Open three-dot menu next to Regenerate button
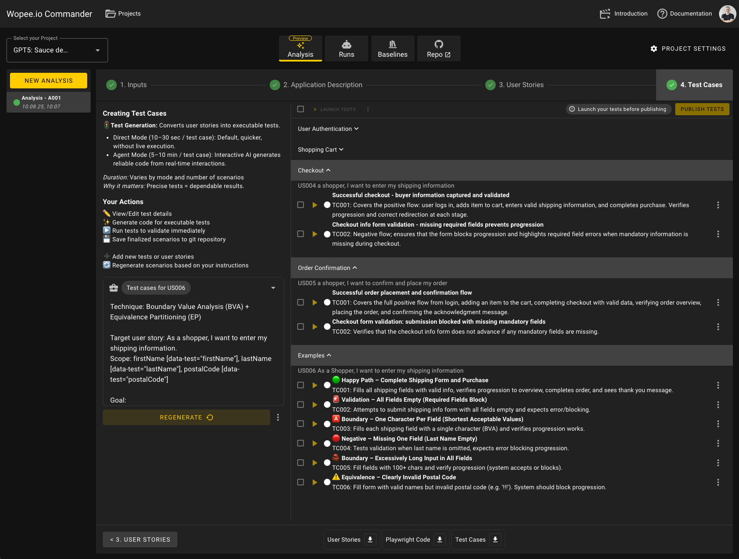 click(x=278, y=417)
